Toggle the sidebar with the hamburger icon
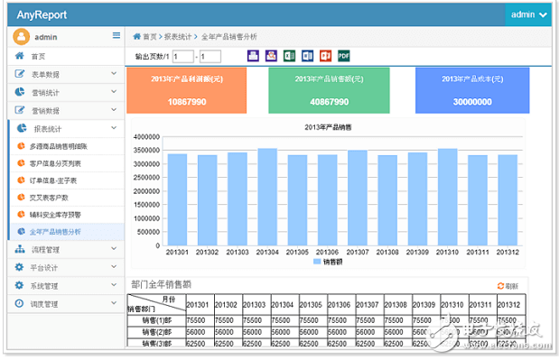Viewport: 559px width, 360px height. (x=116, y=35)
